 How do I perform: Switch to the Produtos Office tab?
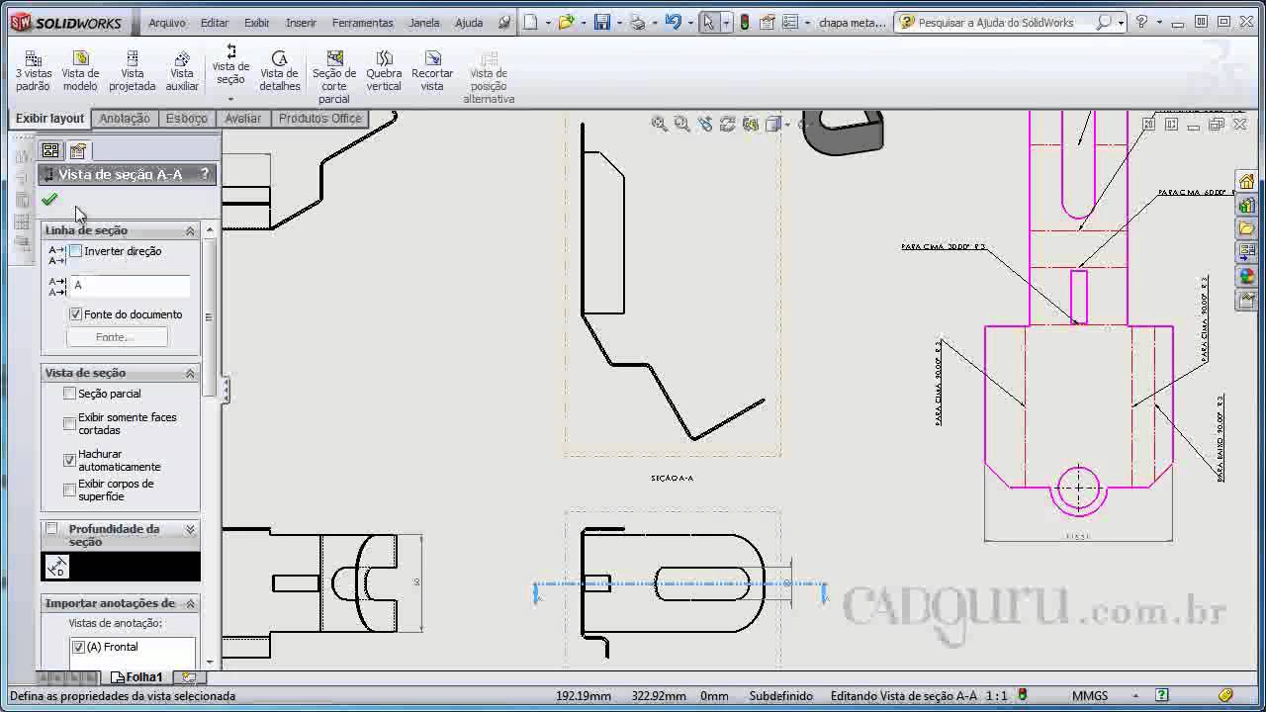pos(319,118)
